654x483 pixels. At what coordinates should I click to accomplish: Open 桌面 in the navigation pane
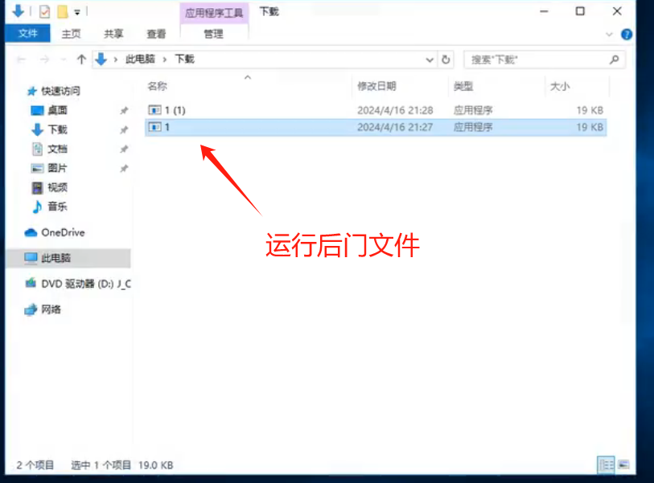pyautogui.click(x=57, y=110)
